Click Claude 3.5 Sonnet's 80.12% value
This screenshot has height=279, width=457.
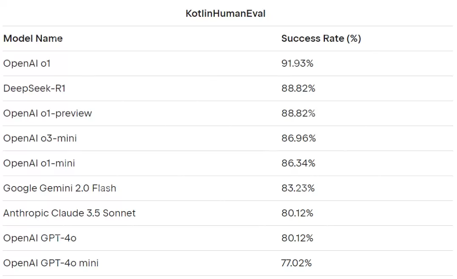point(297,213)
